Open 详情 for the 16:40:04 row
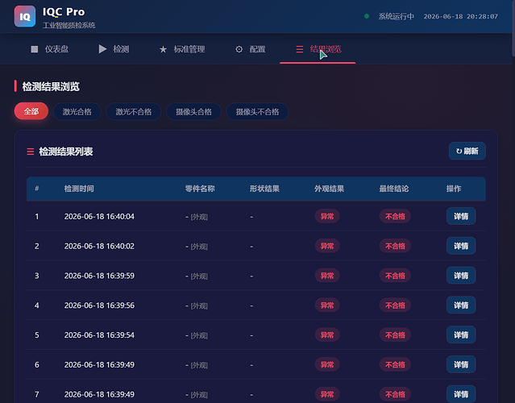 click(461, 216)
